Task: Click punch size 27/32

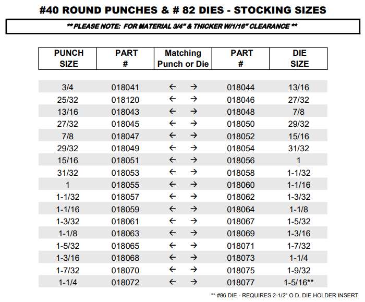Action: [68, 124]
